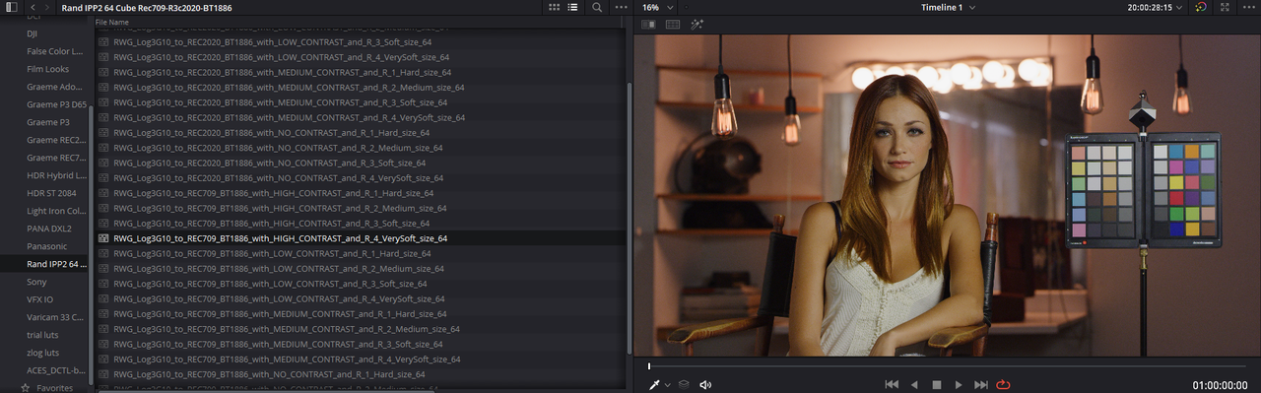Open LUT browser three-dot options menu
This screenshot has width=1261, height=393.
pos(621,7)
